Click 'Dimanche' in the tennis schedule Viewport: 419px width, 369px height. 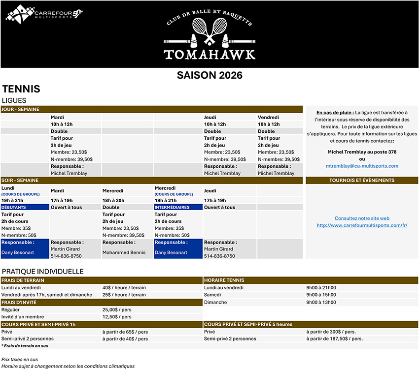(215, 303)
